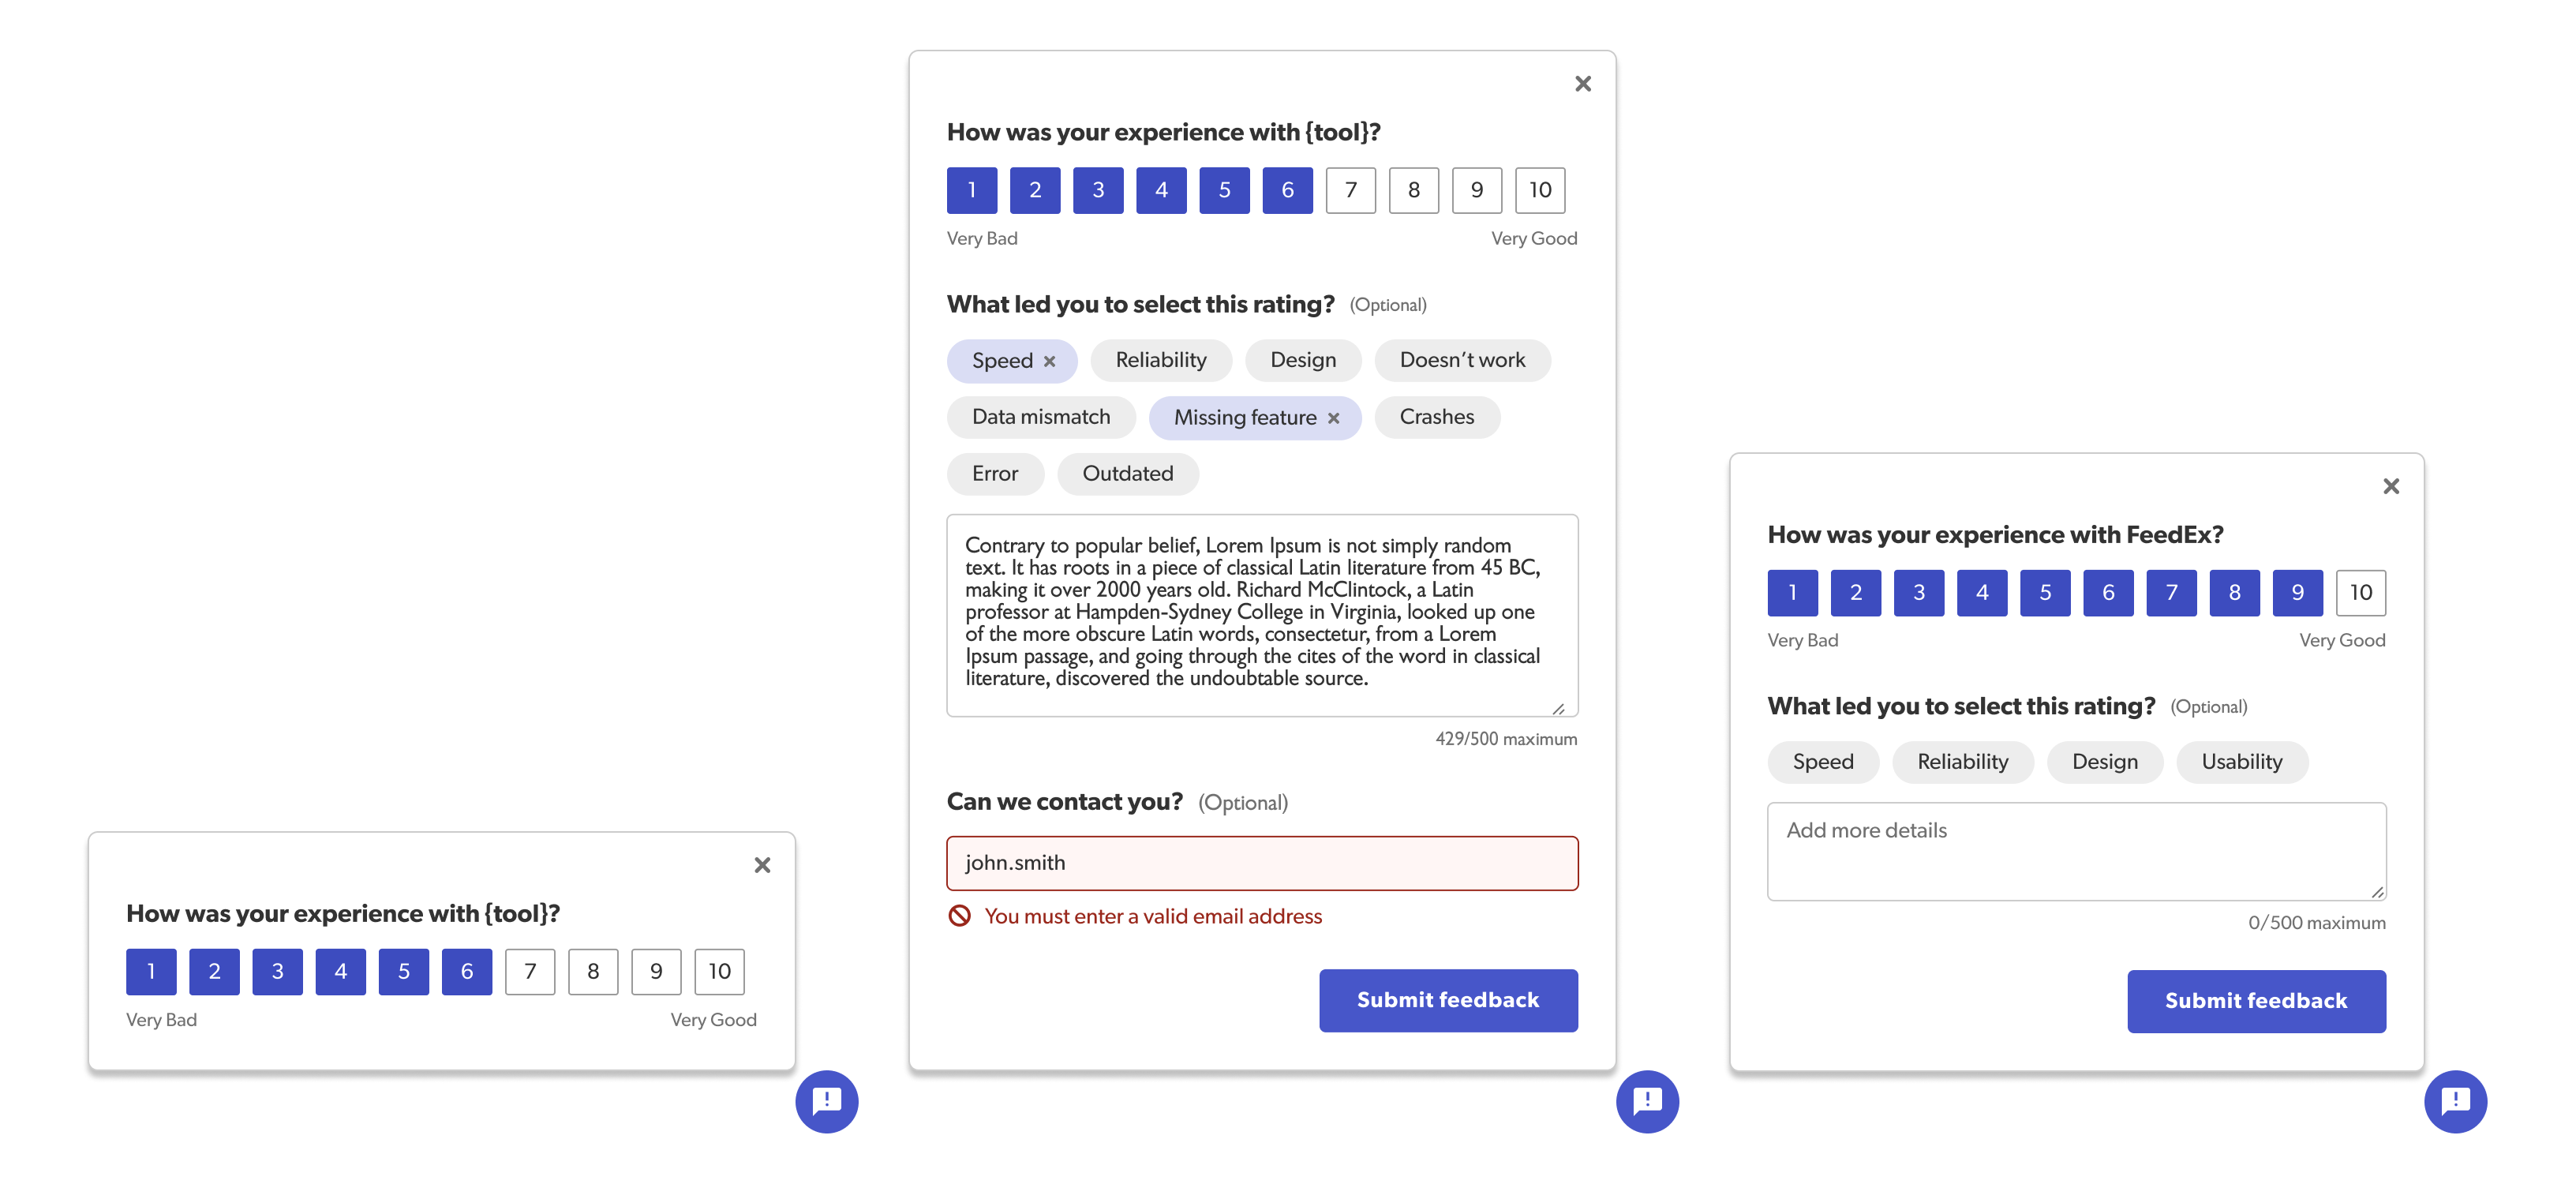
Task: Toggle the Reliability reason chip
Action: point(1161,360)
